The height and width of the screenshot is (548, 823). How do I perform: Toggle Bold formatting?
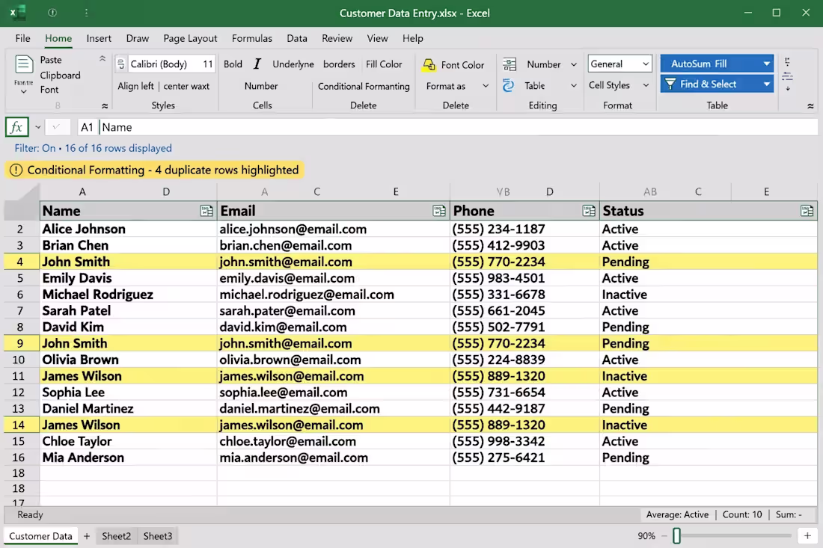pos(233,64)
